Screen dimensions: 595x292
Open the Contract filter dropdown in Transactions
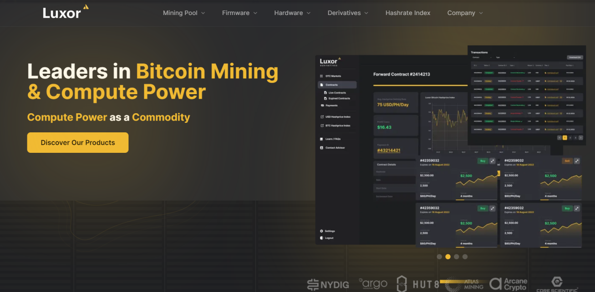click(482, 58)
